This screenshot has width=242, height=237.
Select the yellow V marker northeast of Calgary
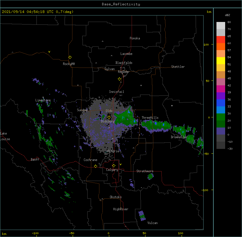[120, 164]
